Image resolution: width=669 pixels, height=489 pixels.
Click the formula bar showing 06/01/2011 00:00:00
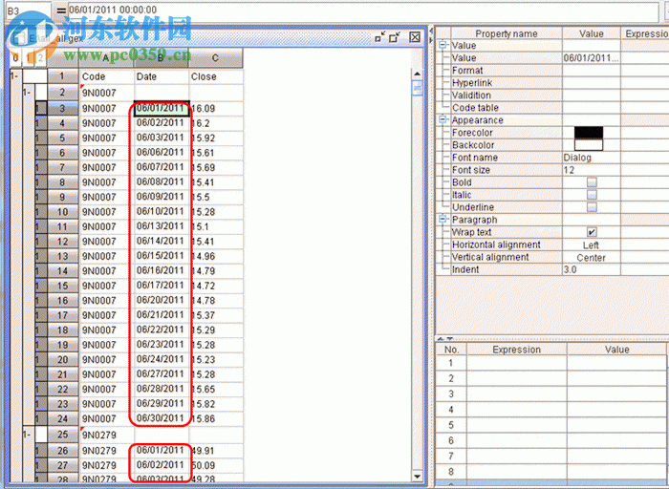point(362,10)
